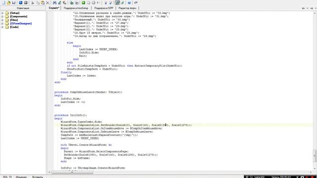Click 'ShowPicHint(TempPath + UndefPic);' line
Screen dimensions: 317x178
click(x=92, y=69)
